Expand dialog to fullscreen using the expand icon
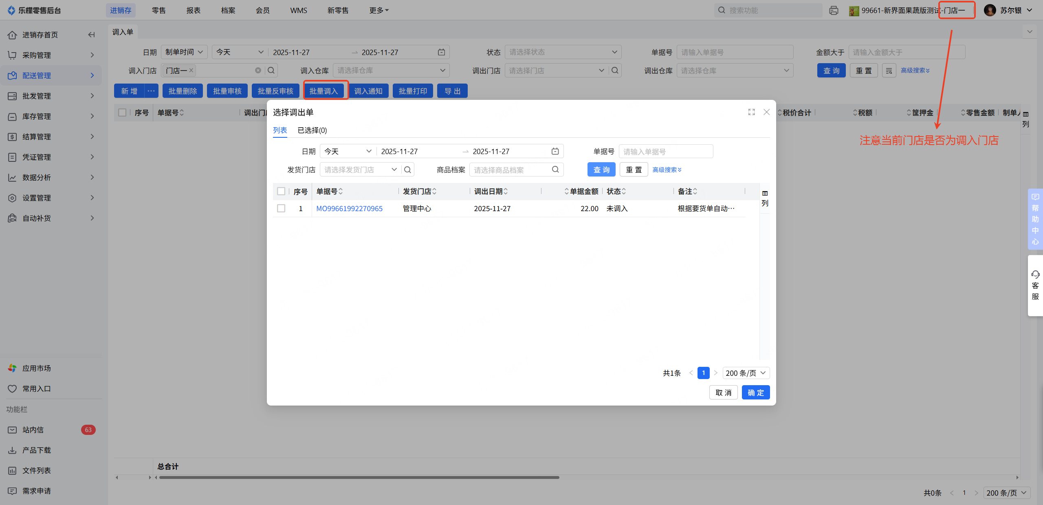Viewport: 1043px width, 505px height. coord(751,112)
